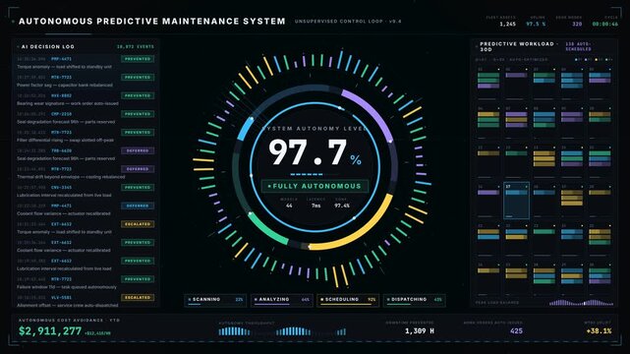This screenshot has height=354, width=630.
Task: Click the fleet assets value 1,245
Action: [507, 25]
